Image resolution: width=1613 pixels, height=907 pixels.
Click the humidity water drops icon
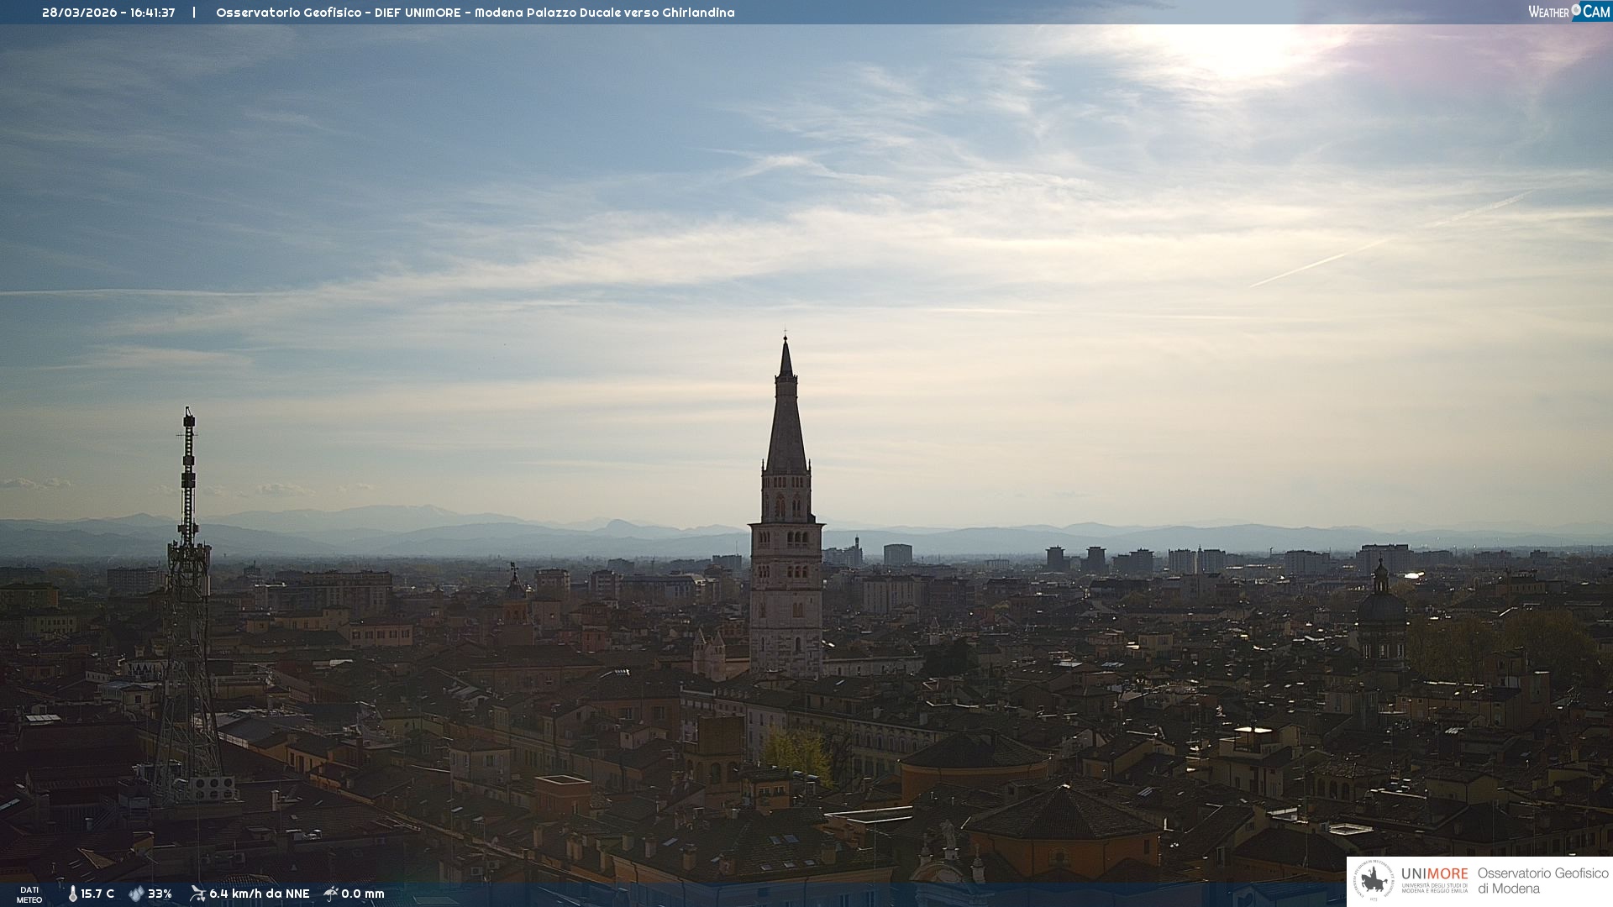[x=136, y=894]
